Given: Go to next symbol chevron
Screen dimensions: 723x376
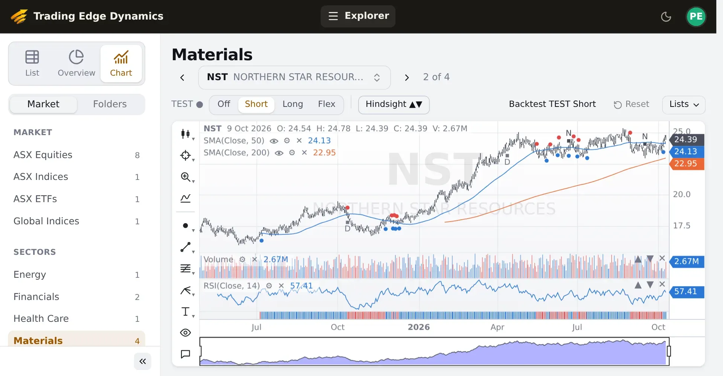Looking at the screenshot, I should pyautogui.click(x=407, y=78).
